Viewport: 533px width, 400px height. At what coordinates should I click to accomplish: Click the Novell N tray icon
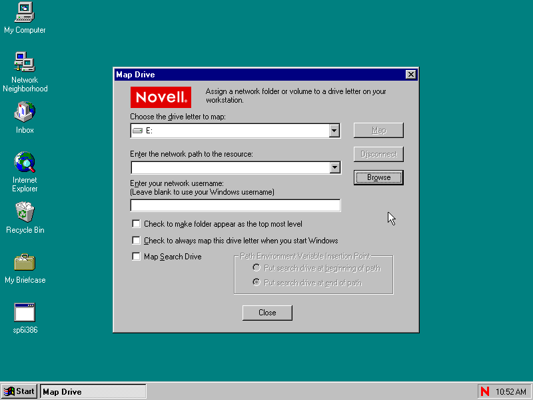coord(485,391)
